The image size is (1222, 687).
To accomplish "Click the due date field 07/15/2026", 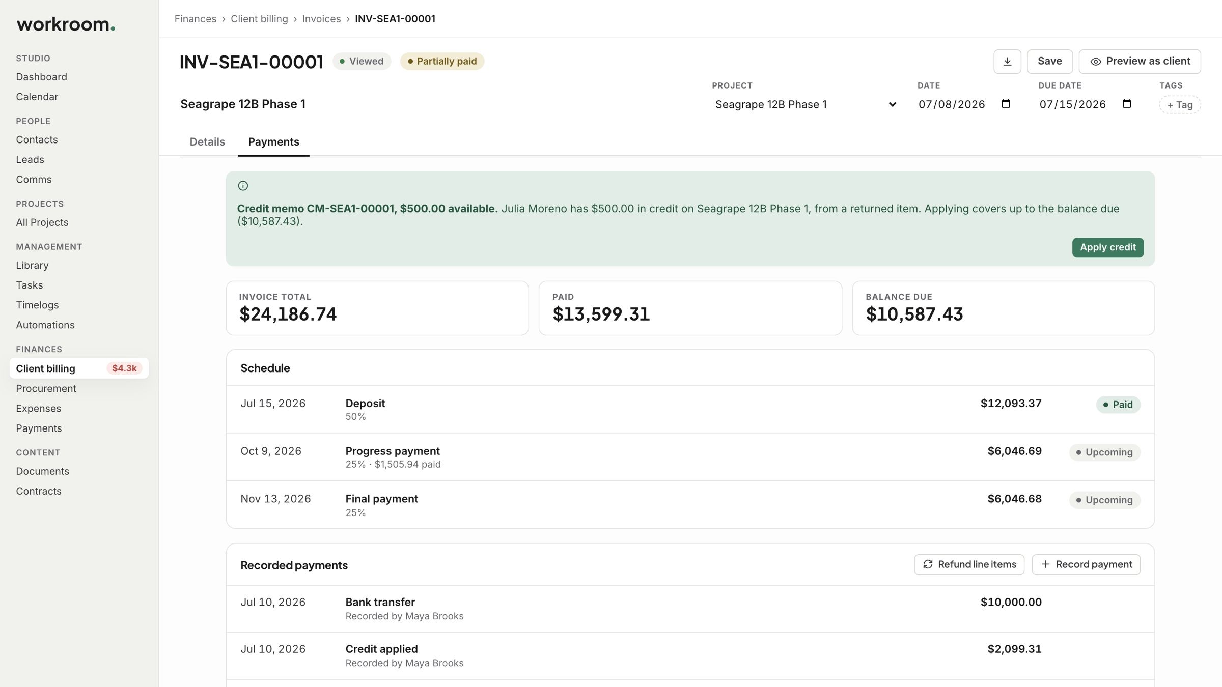I will pos(1086,104).
